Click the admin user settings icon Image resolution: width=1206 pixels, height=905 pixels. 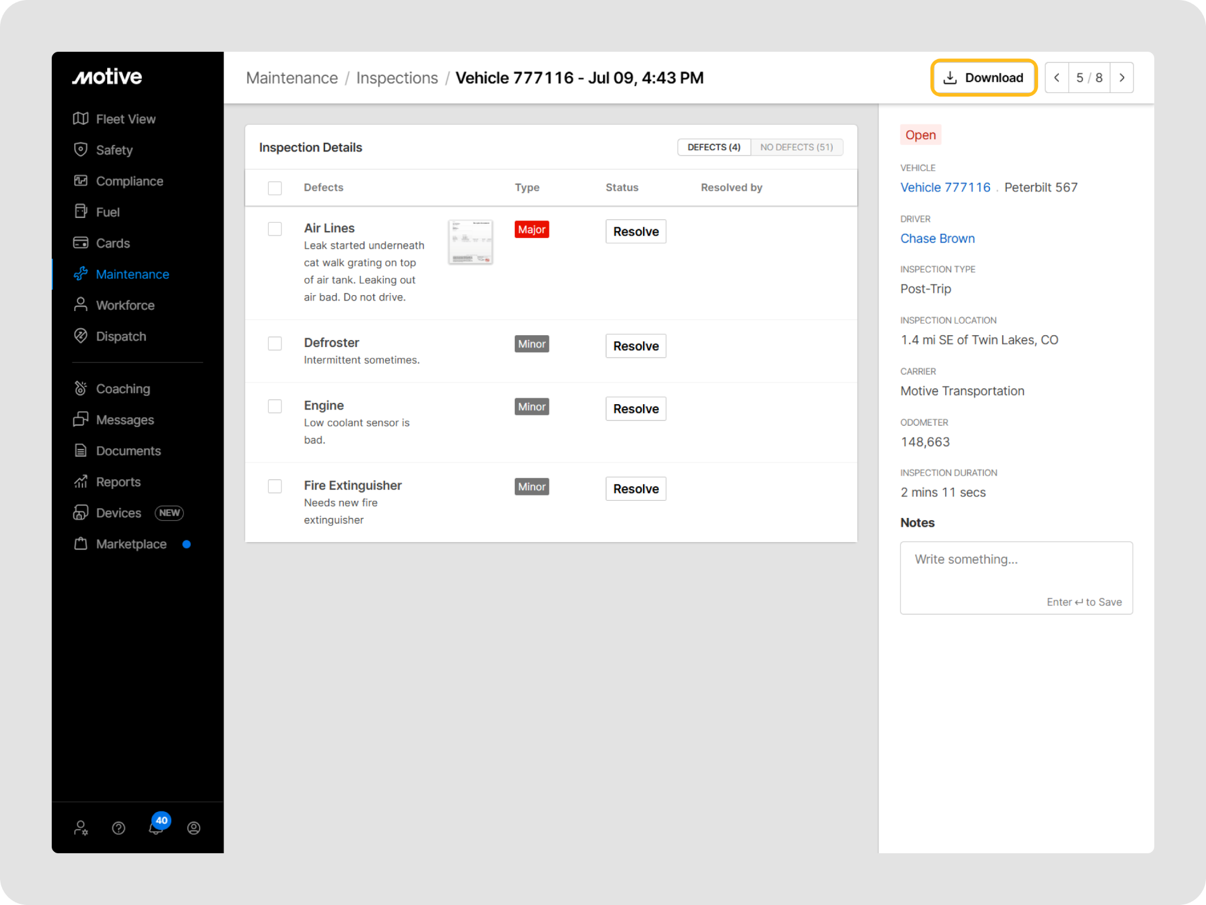coord(81,828)
